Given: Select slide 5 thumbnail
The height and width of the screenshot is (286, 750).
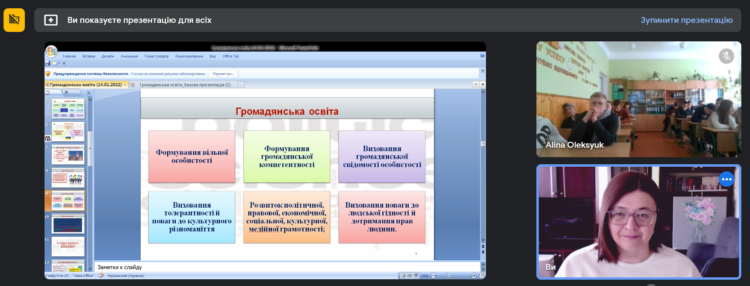Looking at the screenshot, I should (x=68, y=109).
